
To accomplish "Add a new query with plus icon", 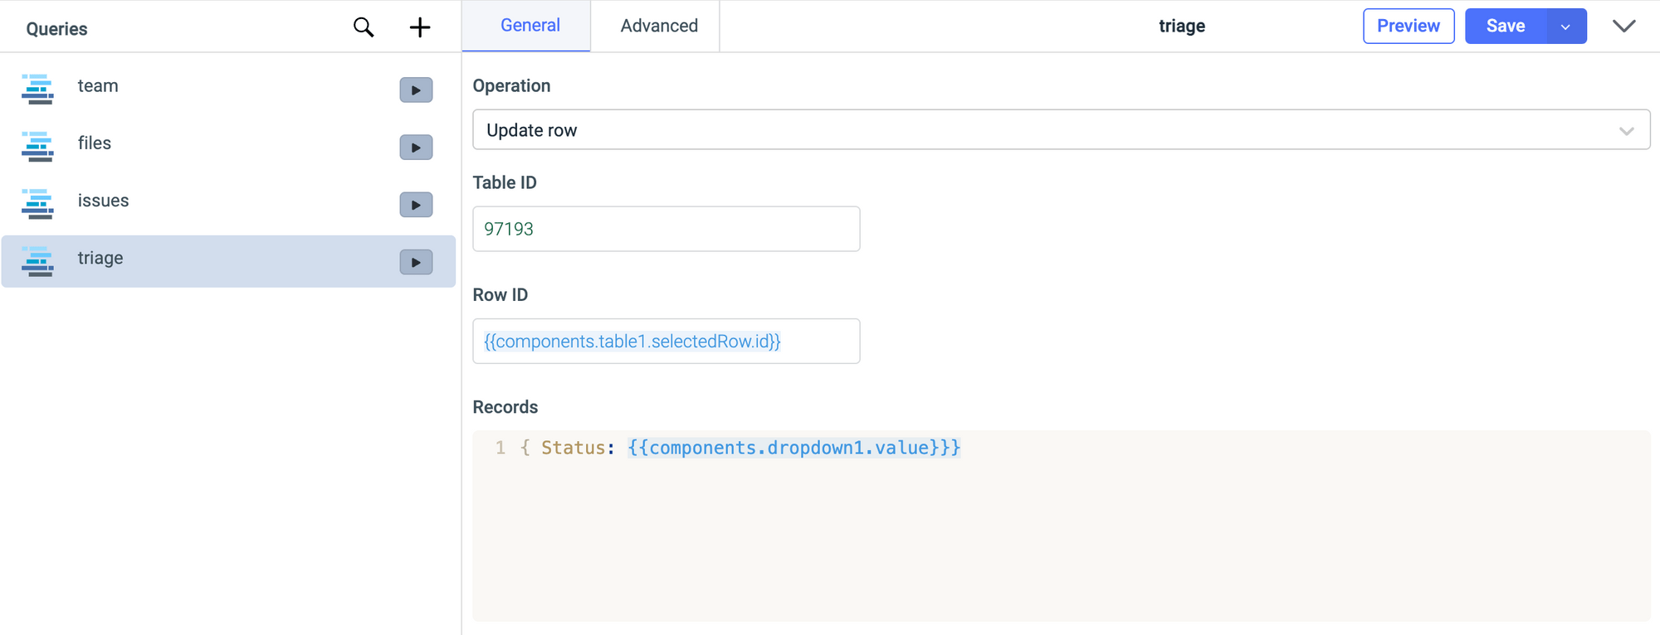I will (x=420, y=27).
